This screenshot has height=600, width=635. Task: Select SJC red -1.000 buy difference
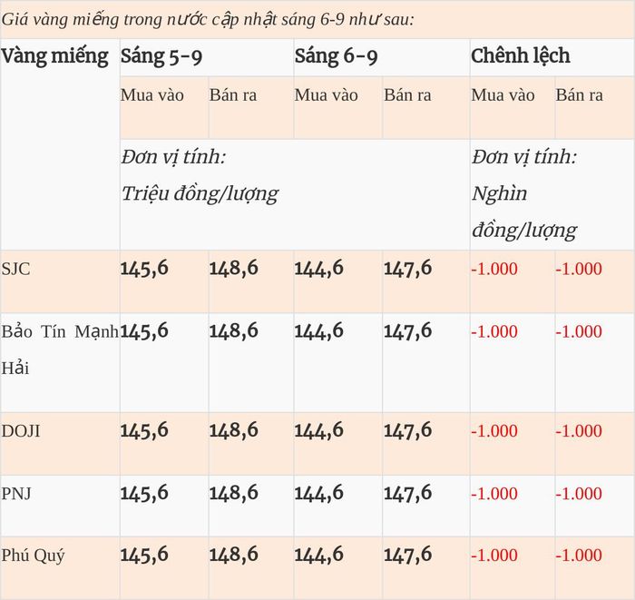click(x=494, y=269)
